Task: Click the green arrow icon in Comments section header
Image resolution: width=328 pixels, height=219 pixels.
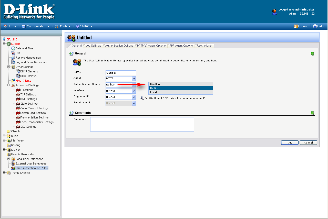Action: [x=312, y=113]
